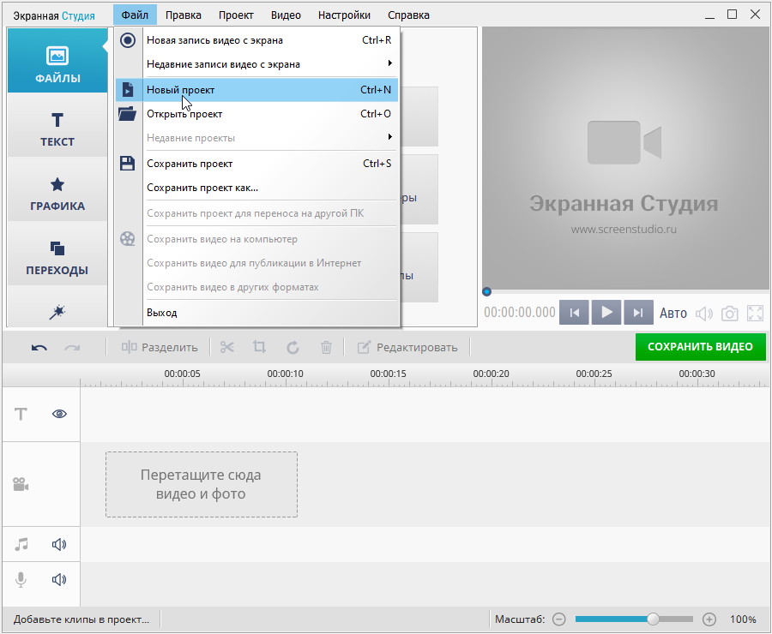Click the scissors cut icon
Screen dimensions: 772x634
[x=227, y=347]
